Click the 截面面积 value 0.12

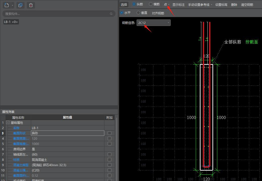68,175
